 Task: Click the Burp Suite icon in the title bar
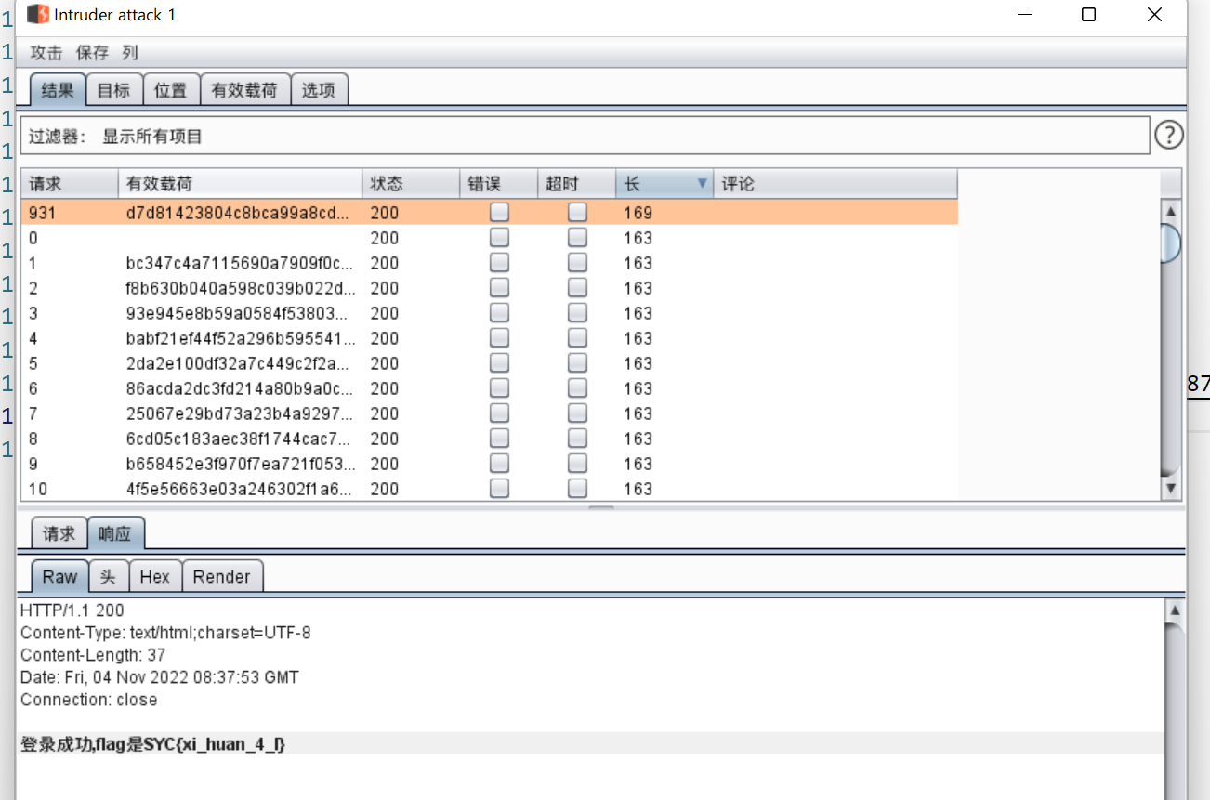38,15
